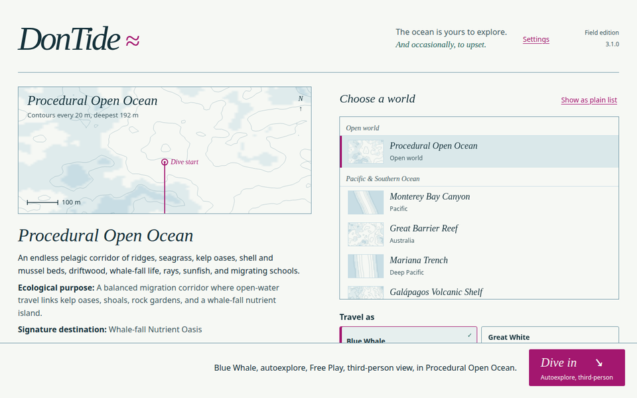This screenshot has height=398, width=637.
Task: Click the checkmark on Blue Whale card
Action: tap(470, 336)
